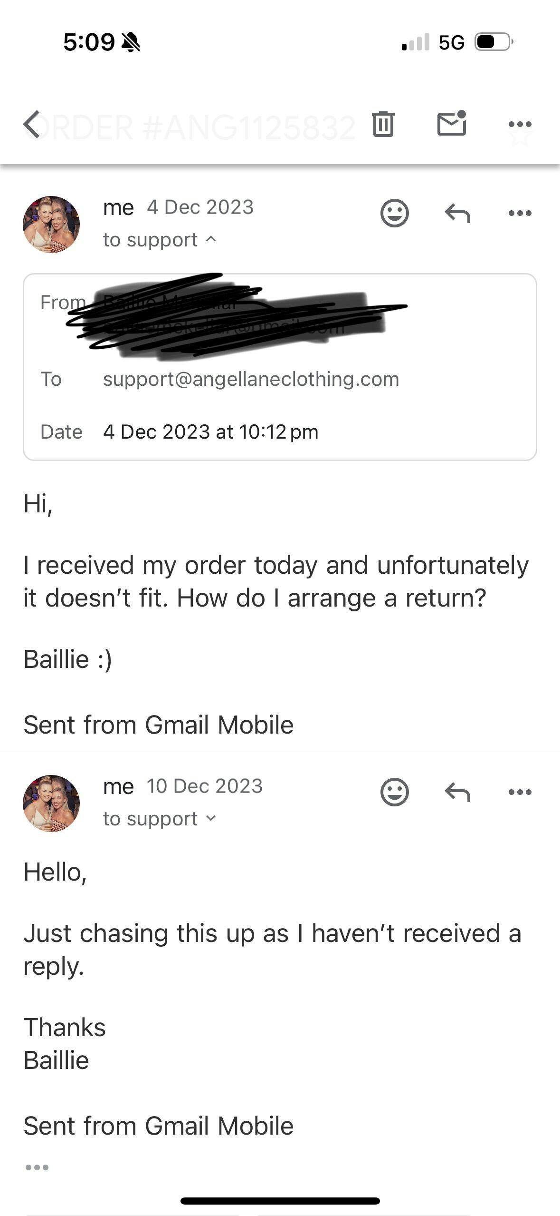Viewport: 560px width, 1216px height.
Task: Delete this conversation with trash icon
Action: coord(383,124)
